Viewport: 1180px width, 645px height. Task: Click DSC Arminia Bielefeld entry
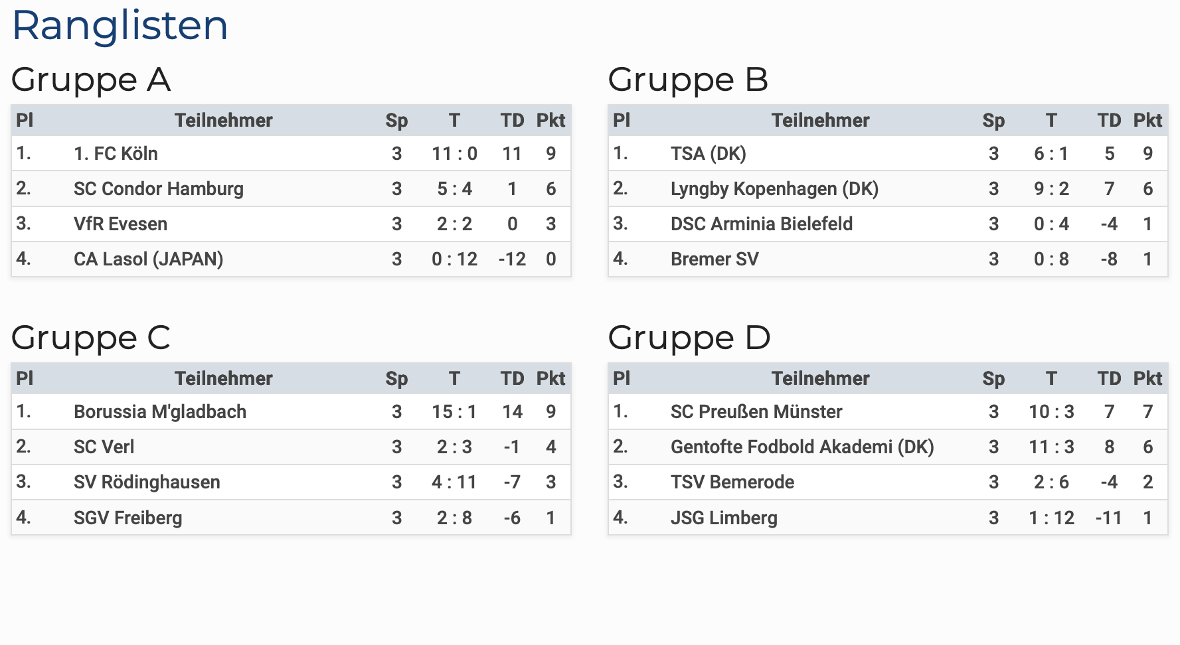[761, 224]
